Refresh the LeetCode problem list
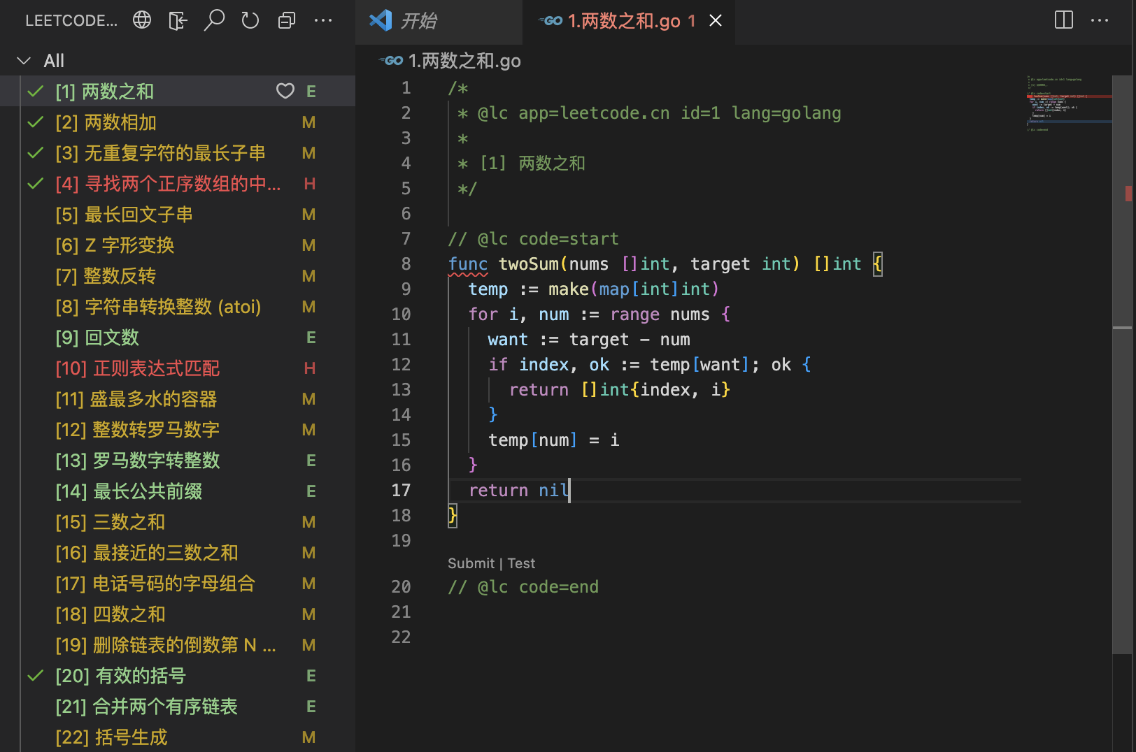 [250, 20]
